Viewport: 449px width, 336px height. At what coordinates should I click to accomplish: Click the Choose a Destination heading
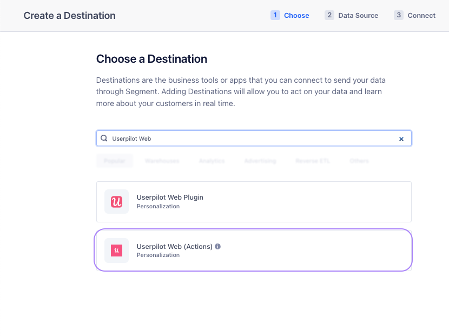point(152,59)
